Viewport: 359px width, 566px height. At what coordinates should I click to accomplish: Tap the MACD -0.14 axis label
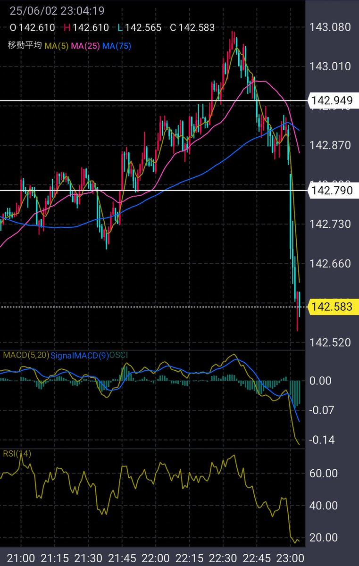tap(322, 440)
